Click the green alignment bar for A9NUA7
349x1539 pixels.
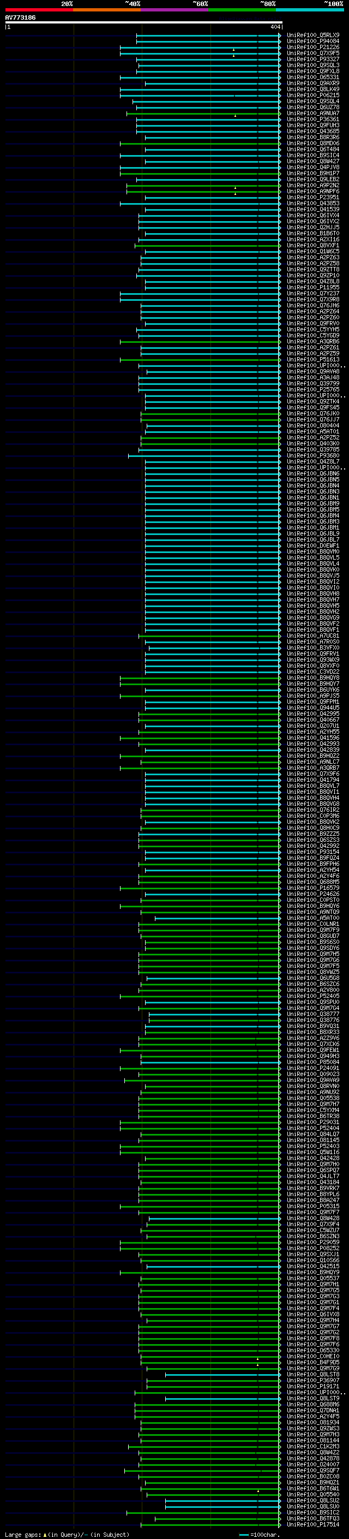pos(203,114)
